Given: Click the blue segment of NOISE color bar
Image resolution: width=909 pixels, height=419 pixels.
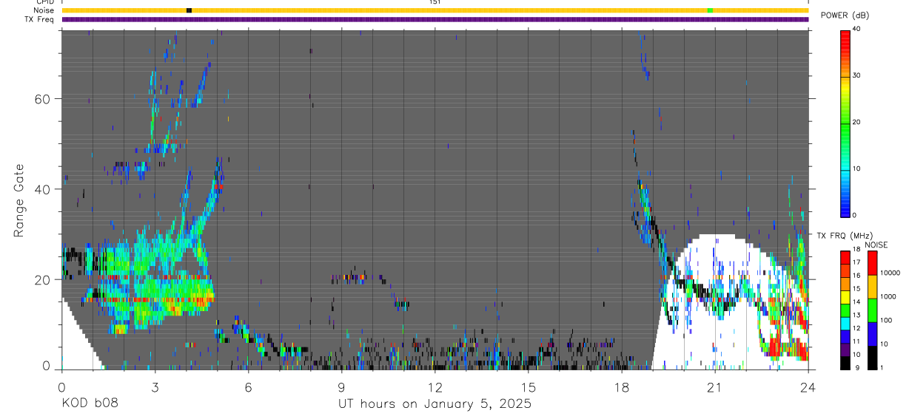Looking at the screenshot, I should click(x=873, y=334).
